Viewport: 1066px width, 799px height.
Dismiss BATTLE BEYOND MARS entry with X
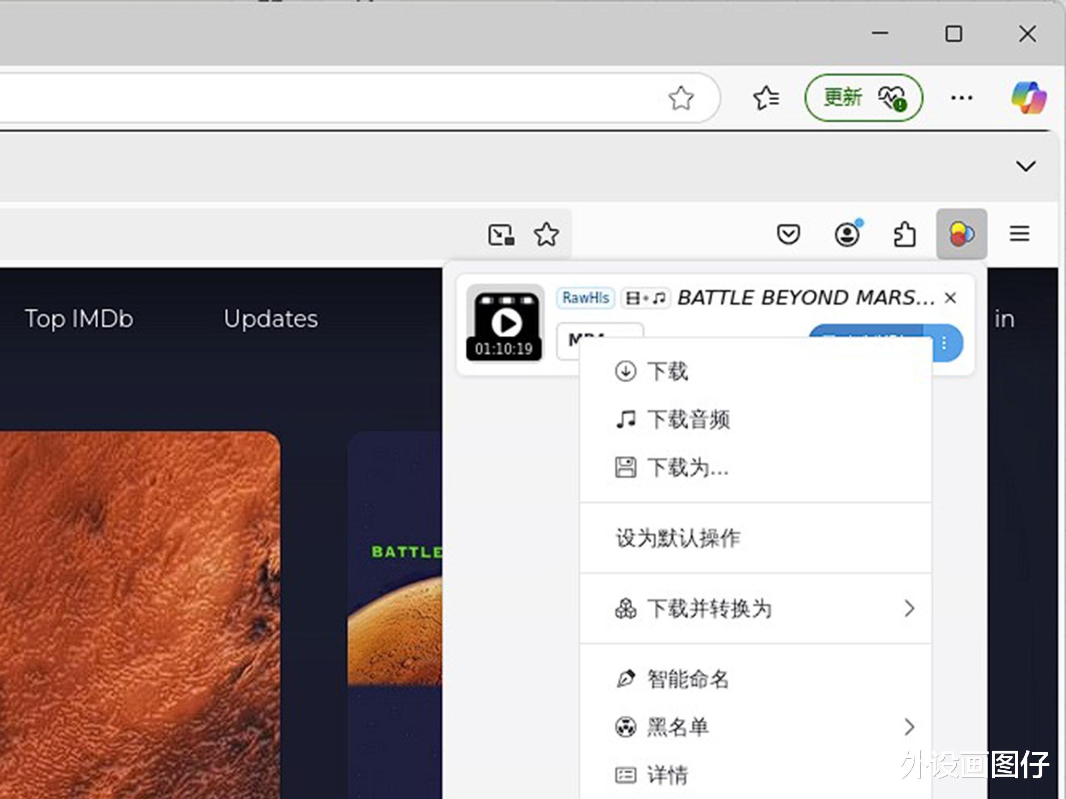coord(950,298)
